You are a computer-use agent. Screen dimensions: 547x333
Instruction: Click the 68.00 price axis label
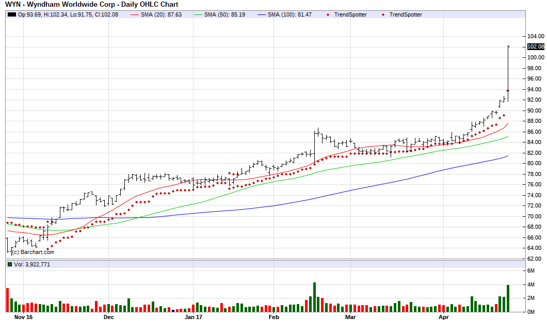coord(536,227)
